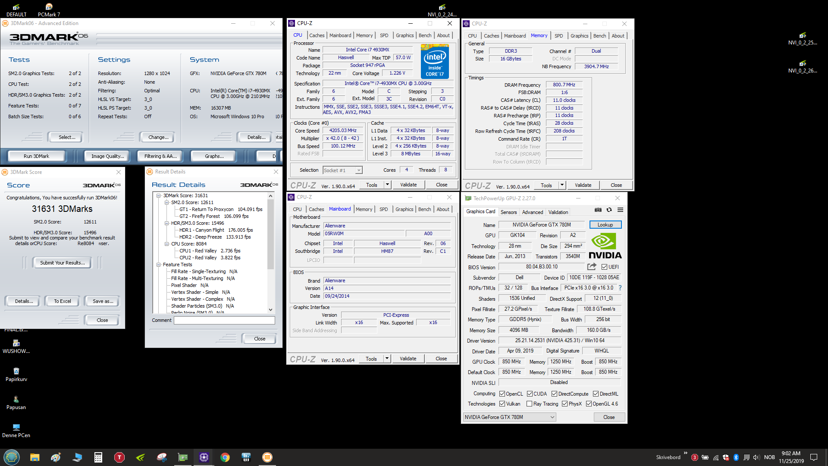Click the Result Details vertical scrollbar thumb
828x466 pixels.
(271, 235)
